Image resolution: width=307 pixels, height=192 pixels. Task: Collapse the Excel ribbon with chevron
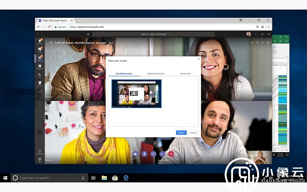(x=287, y=57)
